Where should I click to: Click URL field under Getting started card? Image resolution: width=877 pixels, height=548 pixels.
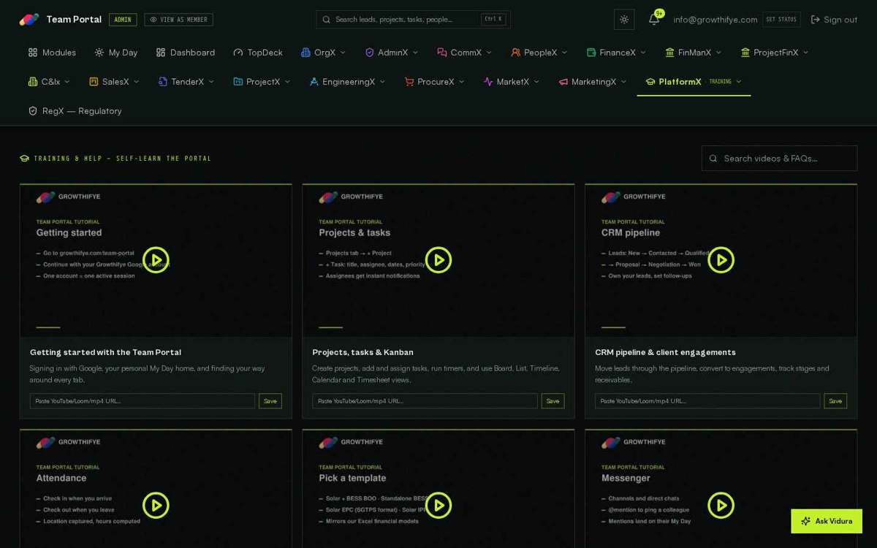[143, 400]
